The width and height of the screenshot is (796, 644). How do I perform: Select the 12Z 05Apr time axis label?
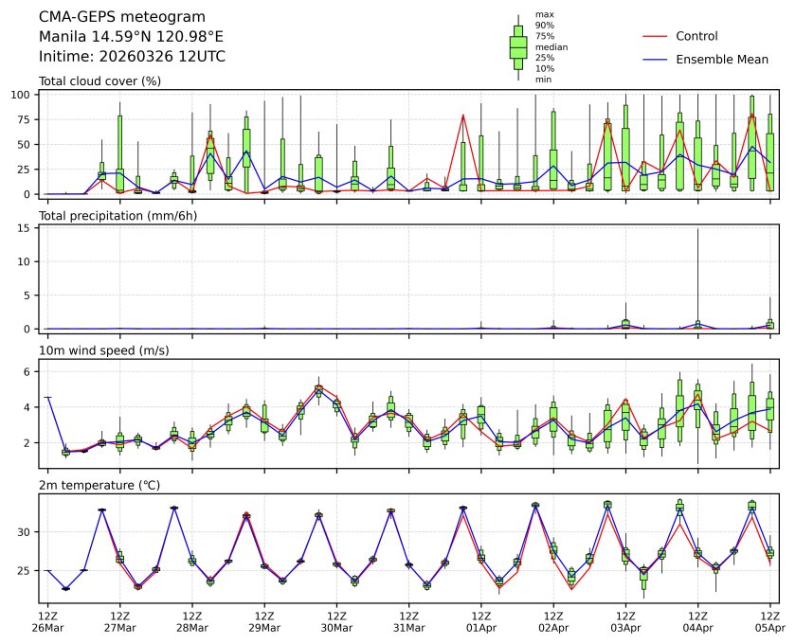click(769, 620)
